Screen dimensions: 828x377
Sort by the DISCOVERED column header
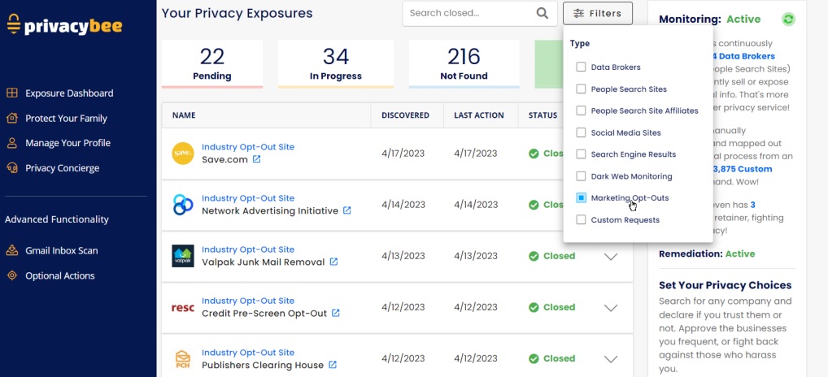[x=406, y=115]
